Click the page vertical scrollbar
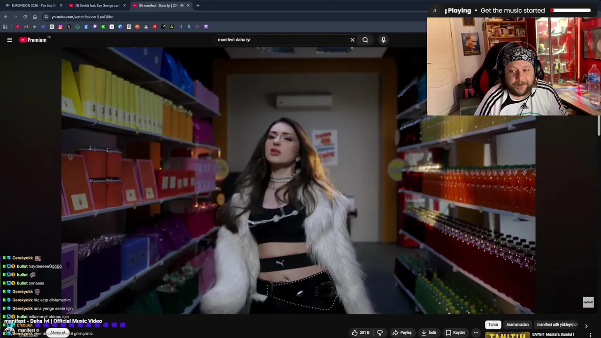601x338 pixels. point(599,127)
